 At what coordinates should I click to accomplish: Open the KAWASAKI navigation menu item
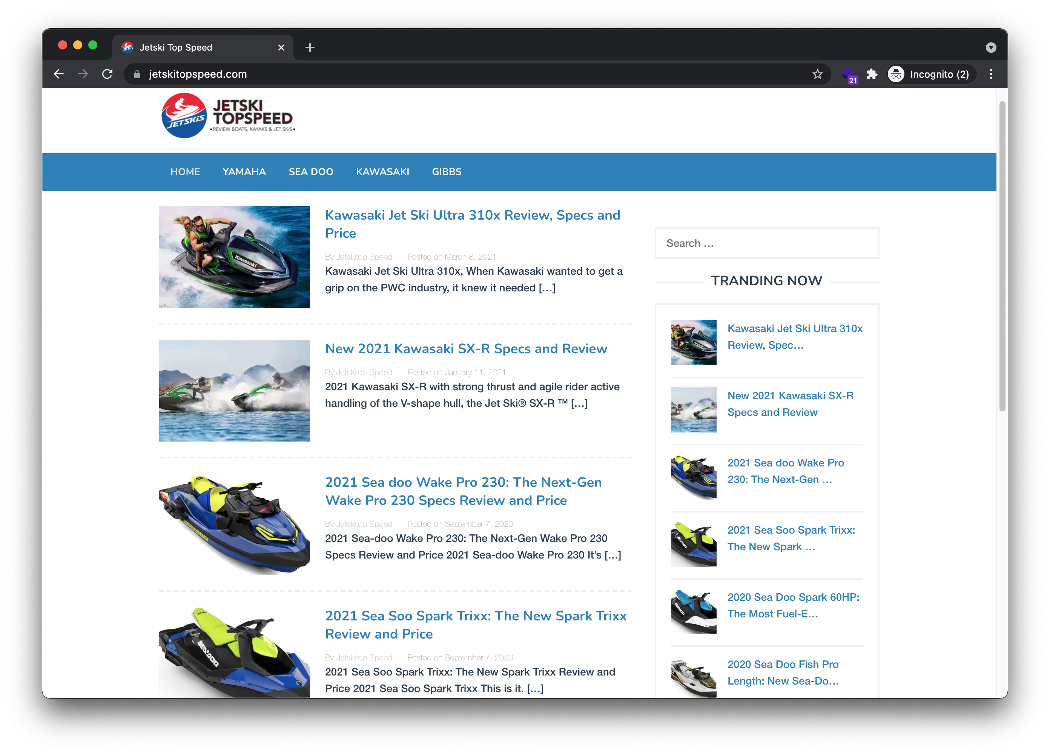[382, 172]
